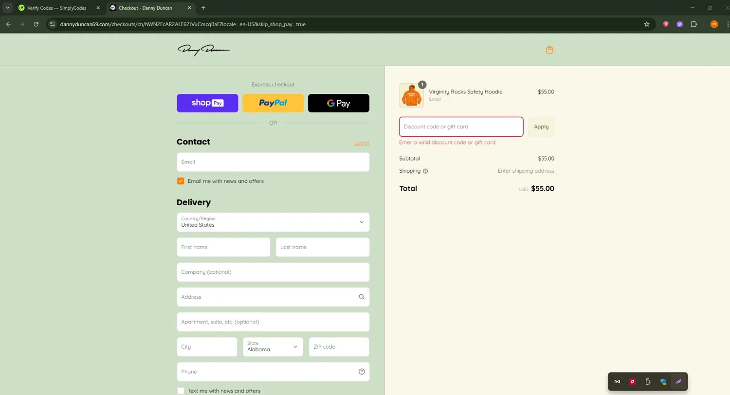Check Text me with news and offers

click(181, 391)
